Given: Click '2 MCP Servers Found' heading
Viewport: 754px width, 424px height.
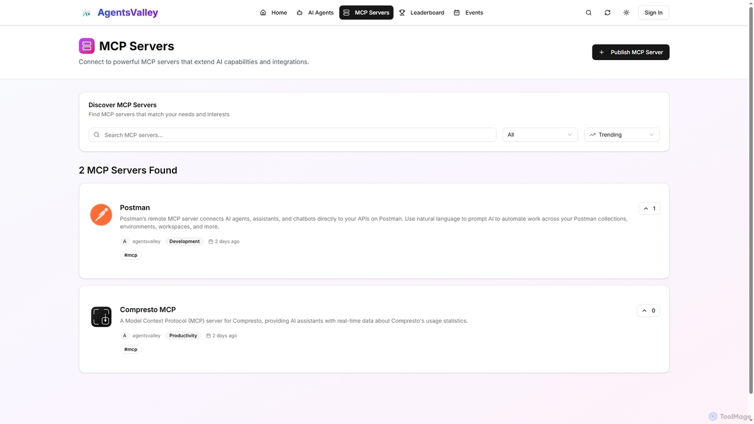Looking at the screenshot, I should [128, 170].
